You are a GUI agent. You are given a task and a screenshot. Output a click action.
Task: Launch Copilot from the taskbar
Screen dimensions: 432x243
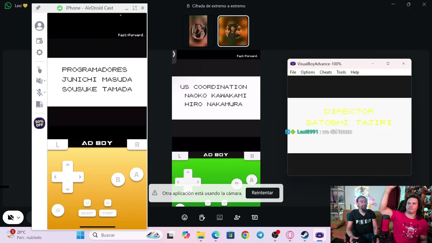point(186,235)
